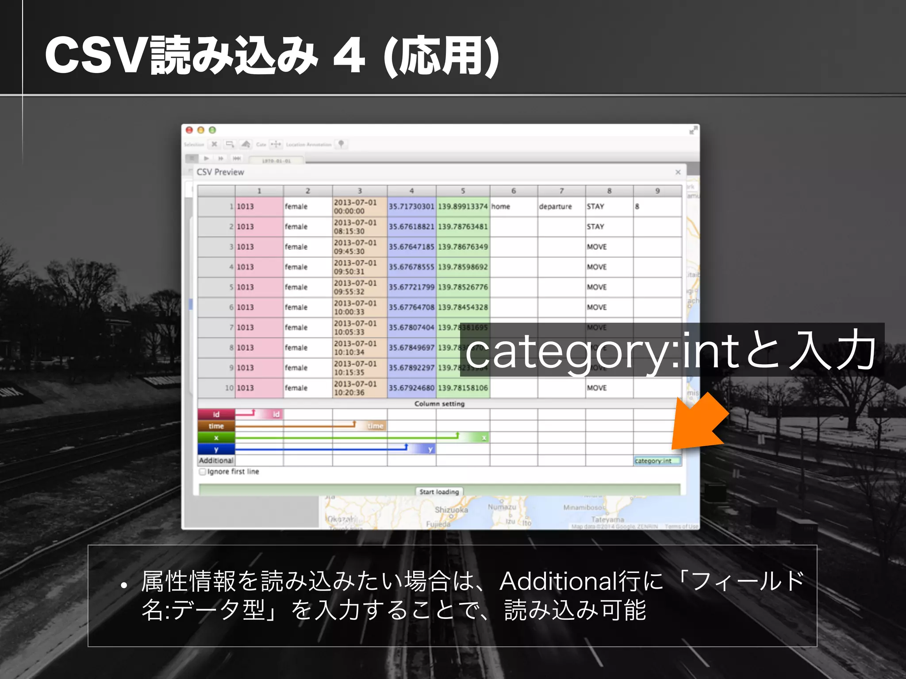
Task: Click the green x column setting label
Action: point(216,438)
